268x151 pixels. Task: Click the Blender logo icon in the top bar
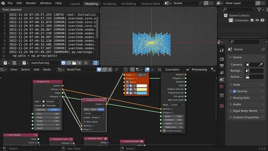3,3
